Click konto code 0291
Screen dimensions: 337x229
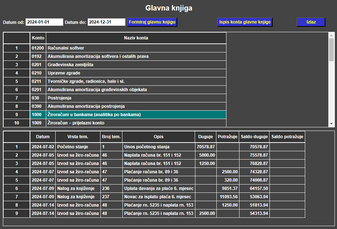(38, 90)
